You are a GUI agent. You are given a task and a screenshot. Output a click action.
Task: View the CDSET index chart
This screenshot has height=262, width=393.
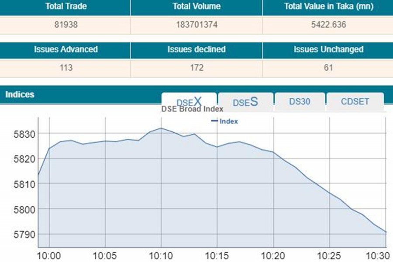[354, 101]
